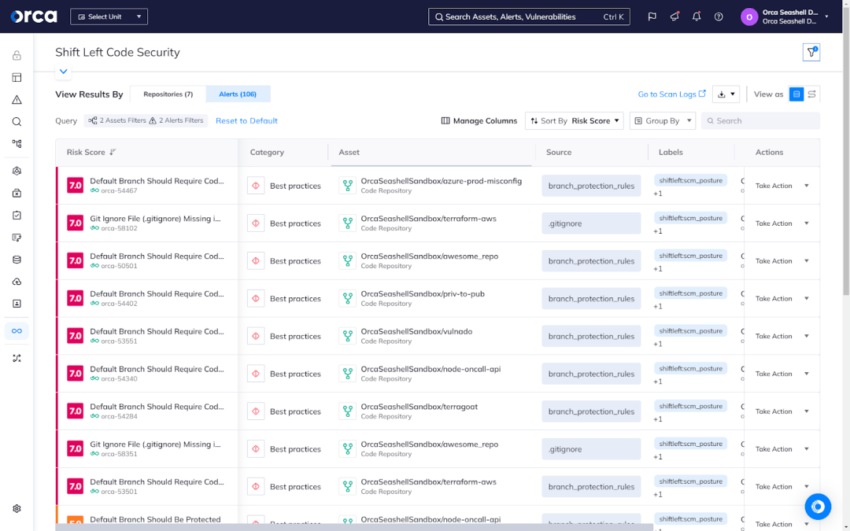Click the Labels column header

[671, 153]
